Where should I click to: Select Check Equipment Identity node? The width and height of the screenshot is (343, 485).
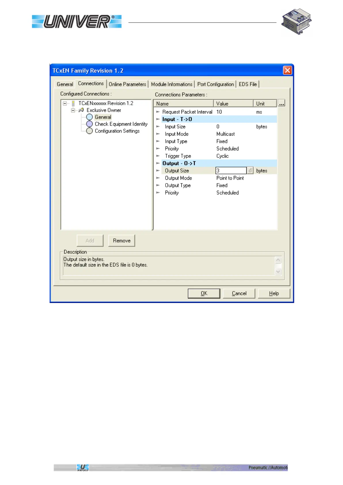click(x=121, y=124)
